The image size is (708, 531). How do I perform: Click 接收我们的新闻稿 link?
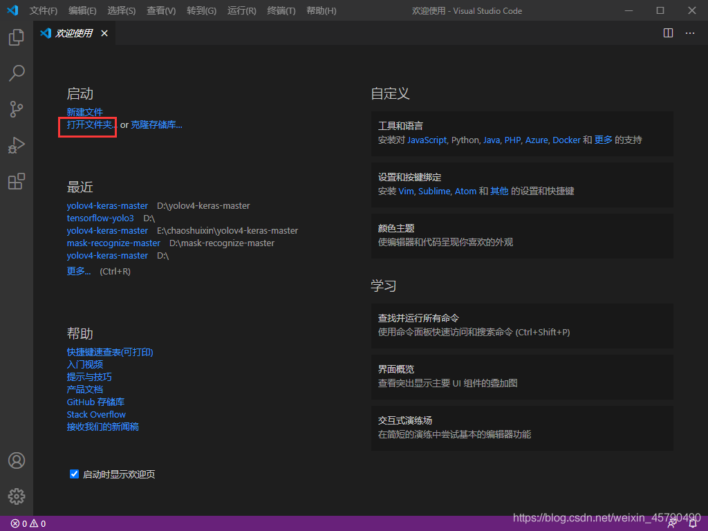[103, 427]
